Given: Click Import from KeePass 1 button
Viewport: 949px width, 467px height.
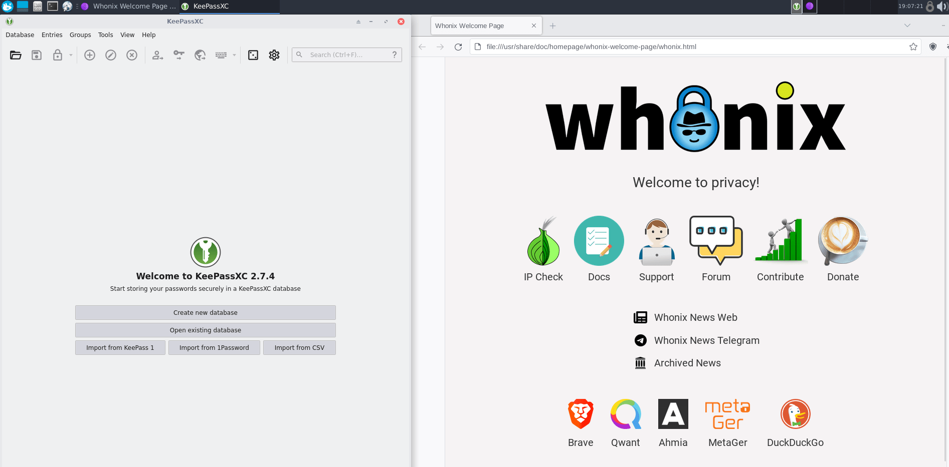Looking at the screenshot, I should click(x=120, y=348).
